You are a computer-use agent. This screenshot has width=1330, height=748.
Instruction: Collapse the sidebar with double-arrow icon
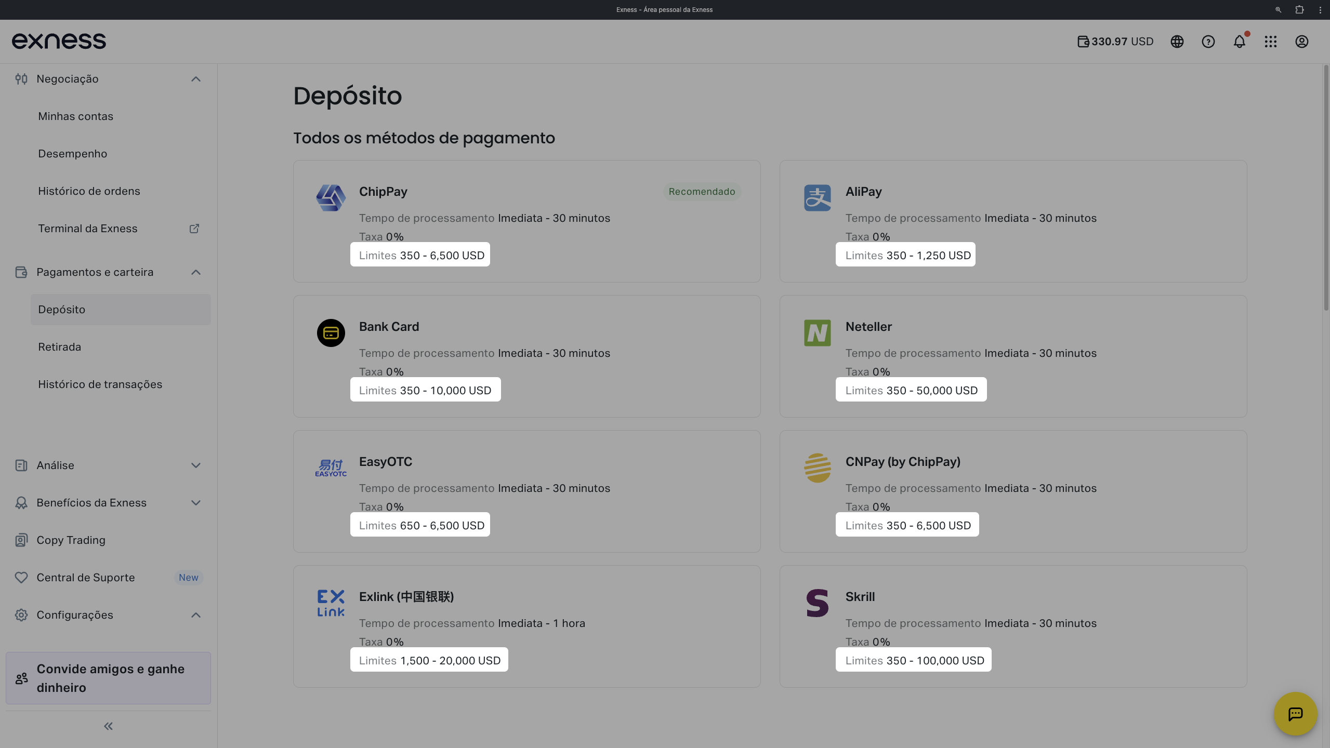click(x=108, y=726)
